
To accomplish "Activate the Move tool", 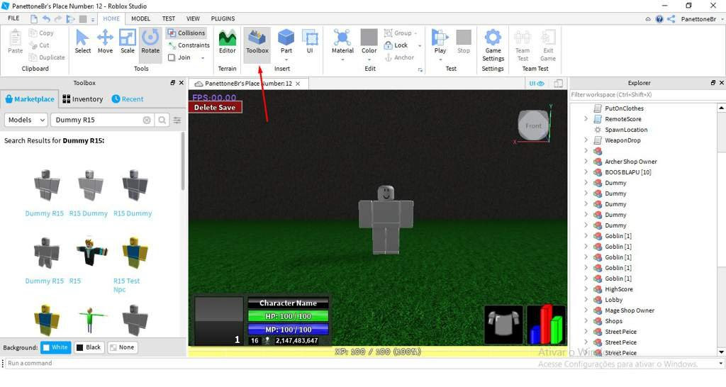I will point(105,42).
